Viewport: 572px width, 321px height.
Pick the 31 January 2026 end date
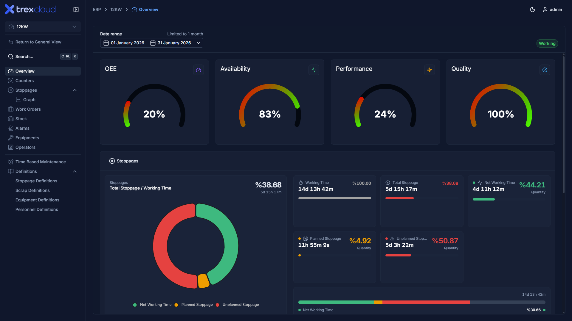coord(170,43)
